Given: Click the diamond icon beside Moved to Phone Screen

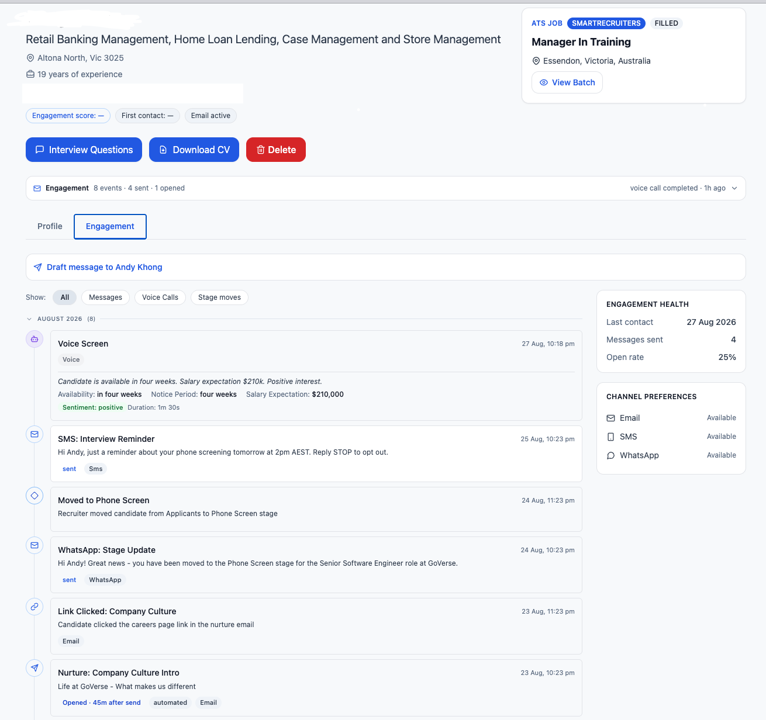Looking at the screenshot, I should pos(34,496).
